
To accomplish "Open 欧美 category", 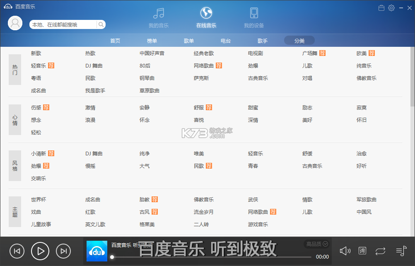I will pos(362,53).
